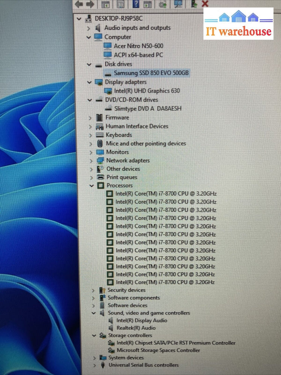Click Scan for hardware changes monitor icon

178,4
